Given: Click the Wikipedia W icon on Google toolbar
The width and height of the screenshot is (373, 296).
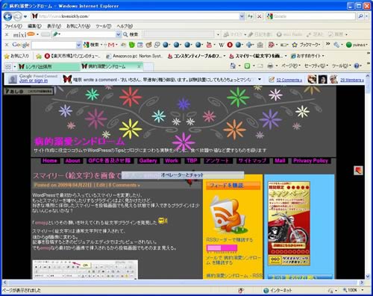Looking at the screenshot, I should (221, 45).
